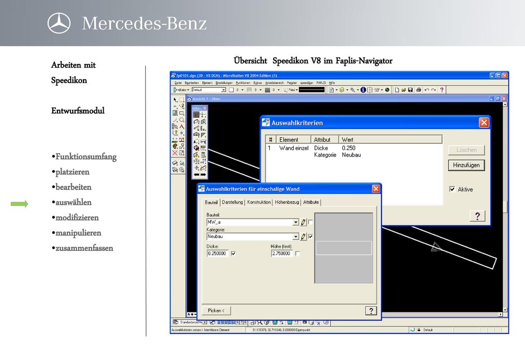This screenshot has height=363, width=525.
Task: Switch to the Attribute tab
Action: 311,202
